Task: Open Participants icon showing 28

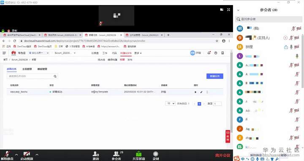Action: tap(117, 156)
